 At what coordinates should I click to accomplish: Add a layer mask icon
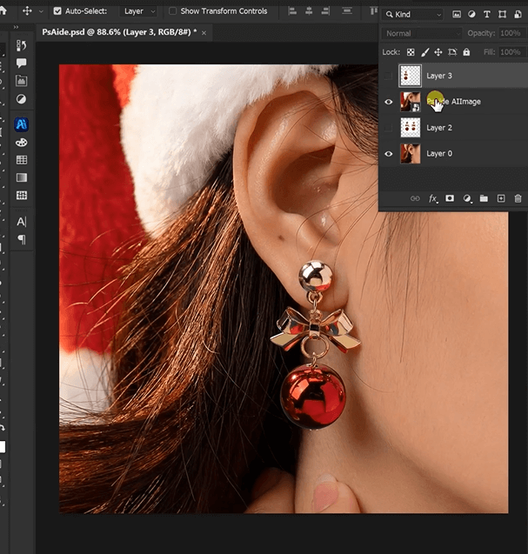(x=450, y=198)
